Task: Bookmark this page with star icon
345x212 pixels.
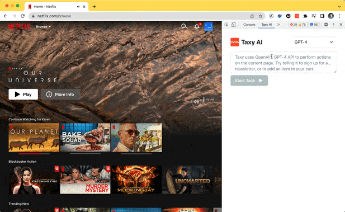Action: (261, 16)
